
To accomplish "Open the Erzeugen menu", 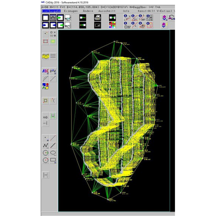I will [70, 11].
